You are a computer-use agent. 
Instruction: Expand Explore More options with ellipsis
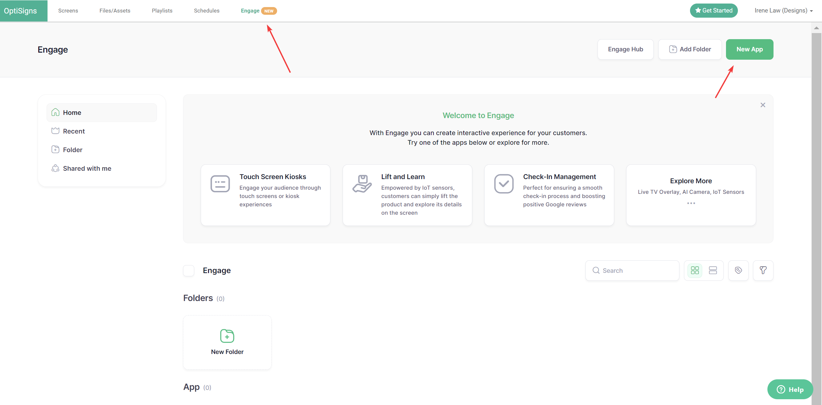click(x=691, y=203)
